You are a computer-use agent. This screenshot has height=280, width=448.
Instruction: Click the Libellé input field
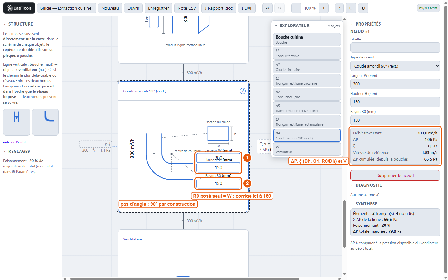pyautogui.click(x=395, y=48)
